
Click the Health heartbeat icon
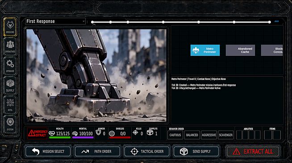[x=52, y=134]
